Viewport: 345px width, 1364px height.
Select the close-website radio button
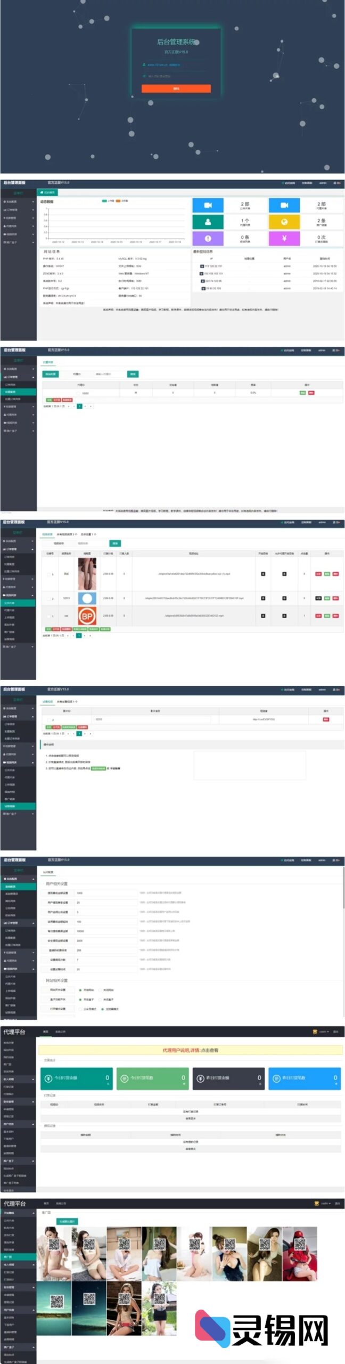point(100,990)
